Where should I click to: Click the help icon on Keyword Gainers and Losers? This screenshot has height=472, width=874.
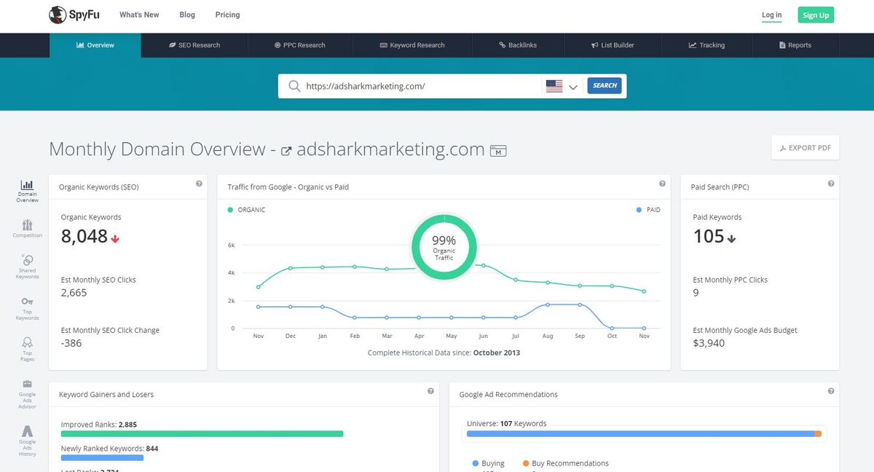click(x=430, y=391)
